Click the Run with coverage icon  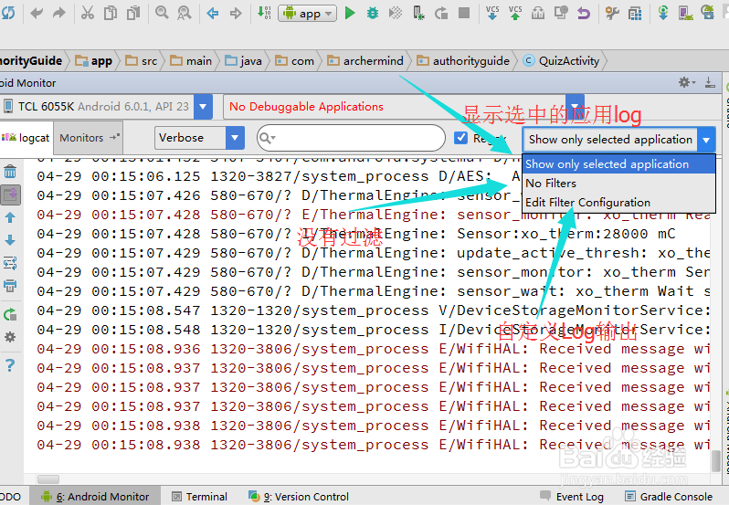[396, 13]
